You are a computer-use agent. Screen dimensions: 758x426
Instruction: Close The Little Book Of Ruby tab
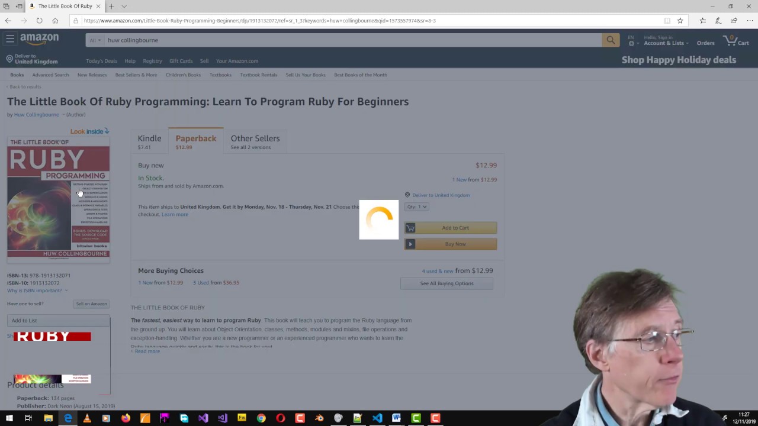click(98, 6)
